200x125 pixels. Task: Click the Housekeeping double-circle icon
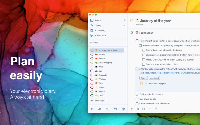pyautogui.click(x=92, y=63)
